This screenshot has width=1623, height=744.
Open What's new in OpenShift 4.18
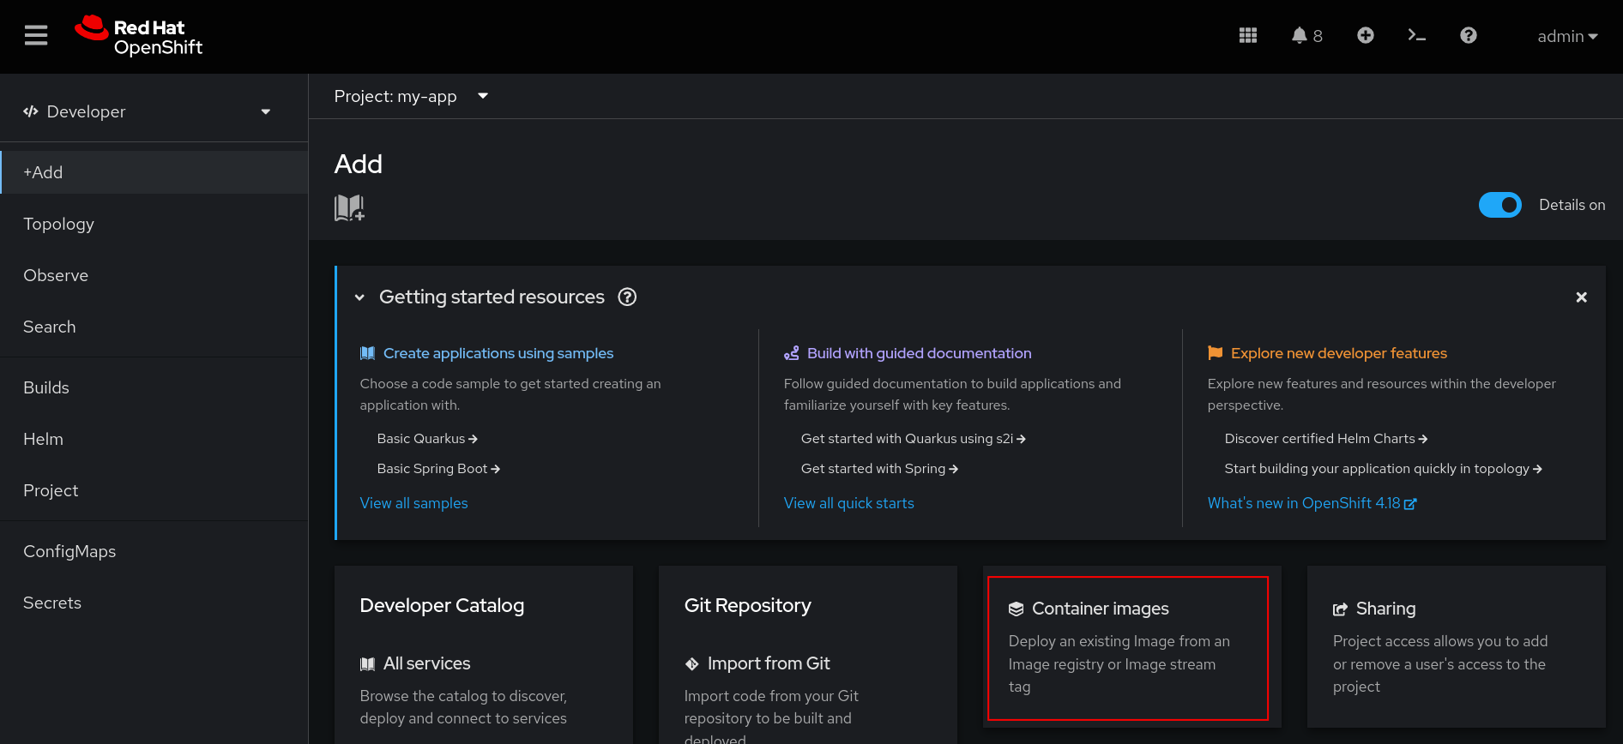click(x=1311, y=503)
